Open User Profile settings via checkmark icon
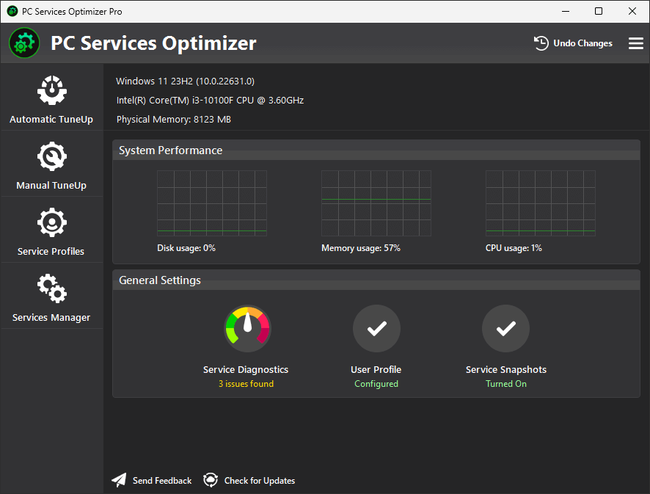The height and width of the screenshot is (494, 650). click(376, 328)
